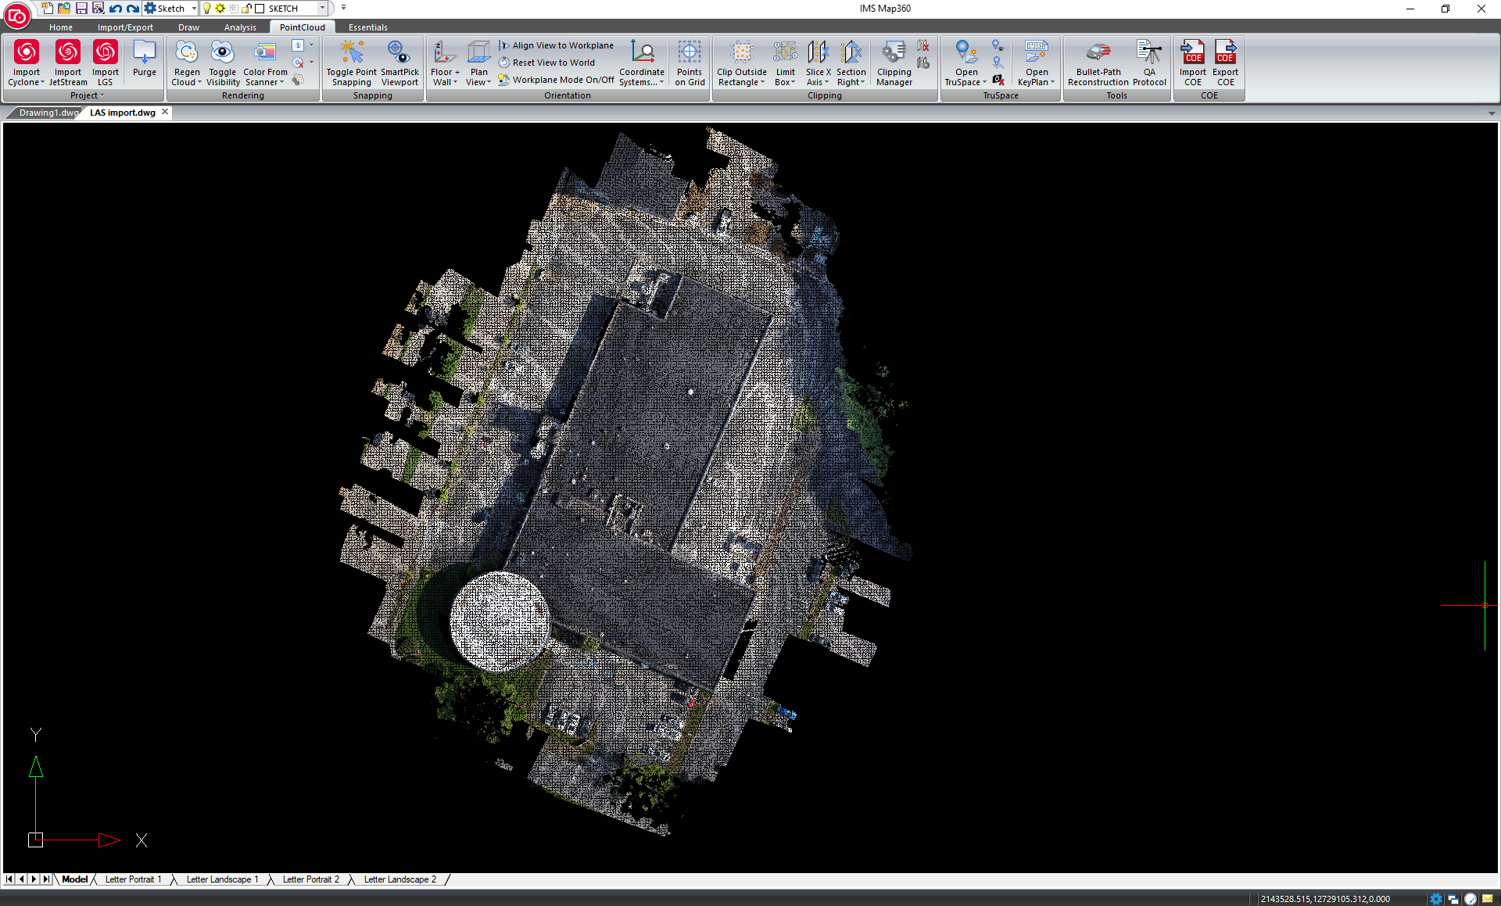Expand the Import Cyclone dropdown
This screenshot has width=1501, height=906.
(x=42, y=83)
